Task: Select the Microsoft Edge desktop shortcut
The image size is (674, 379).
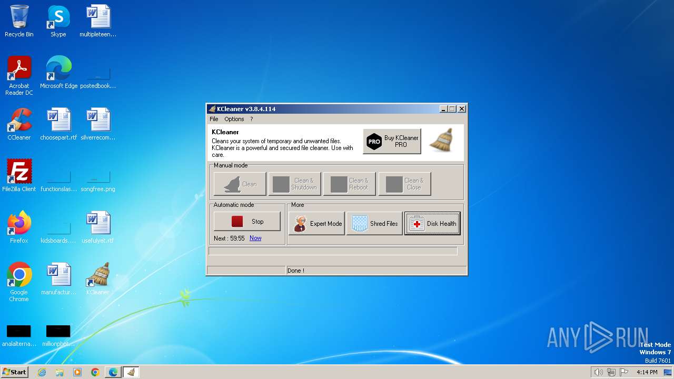Action: [x=58, y=73]
